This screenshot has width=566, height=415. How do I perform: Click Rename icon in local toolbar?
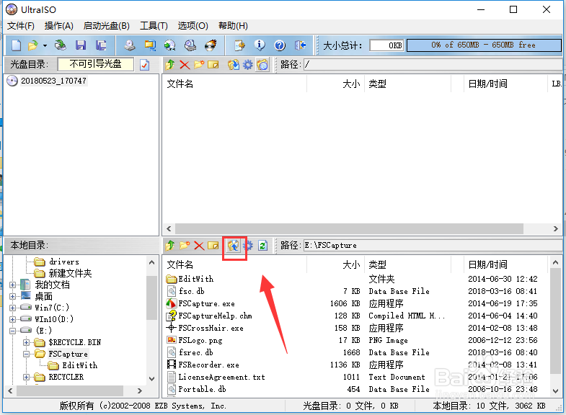pos(213,246)
